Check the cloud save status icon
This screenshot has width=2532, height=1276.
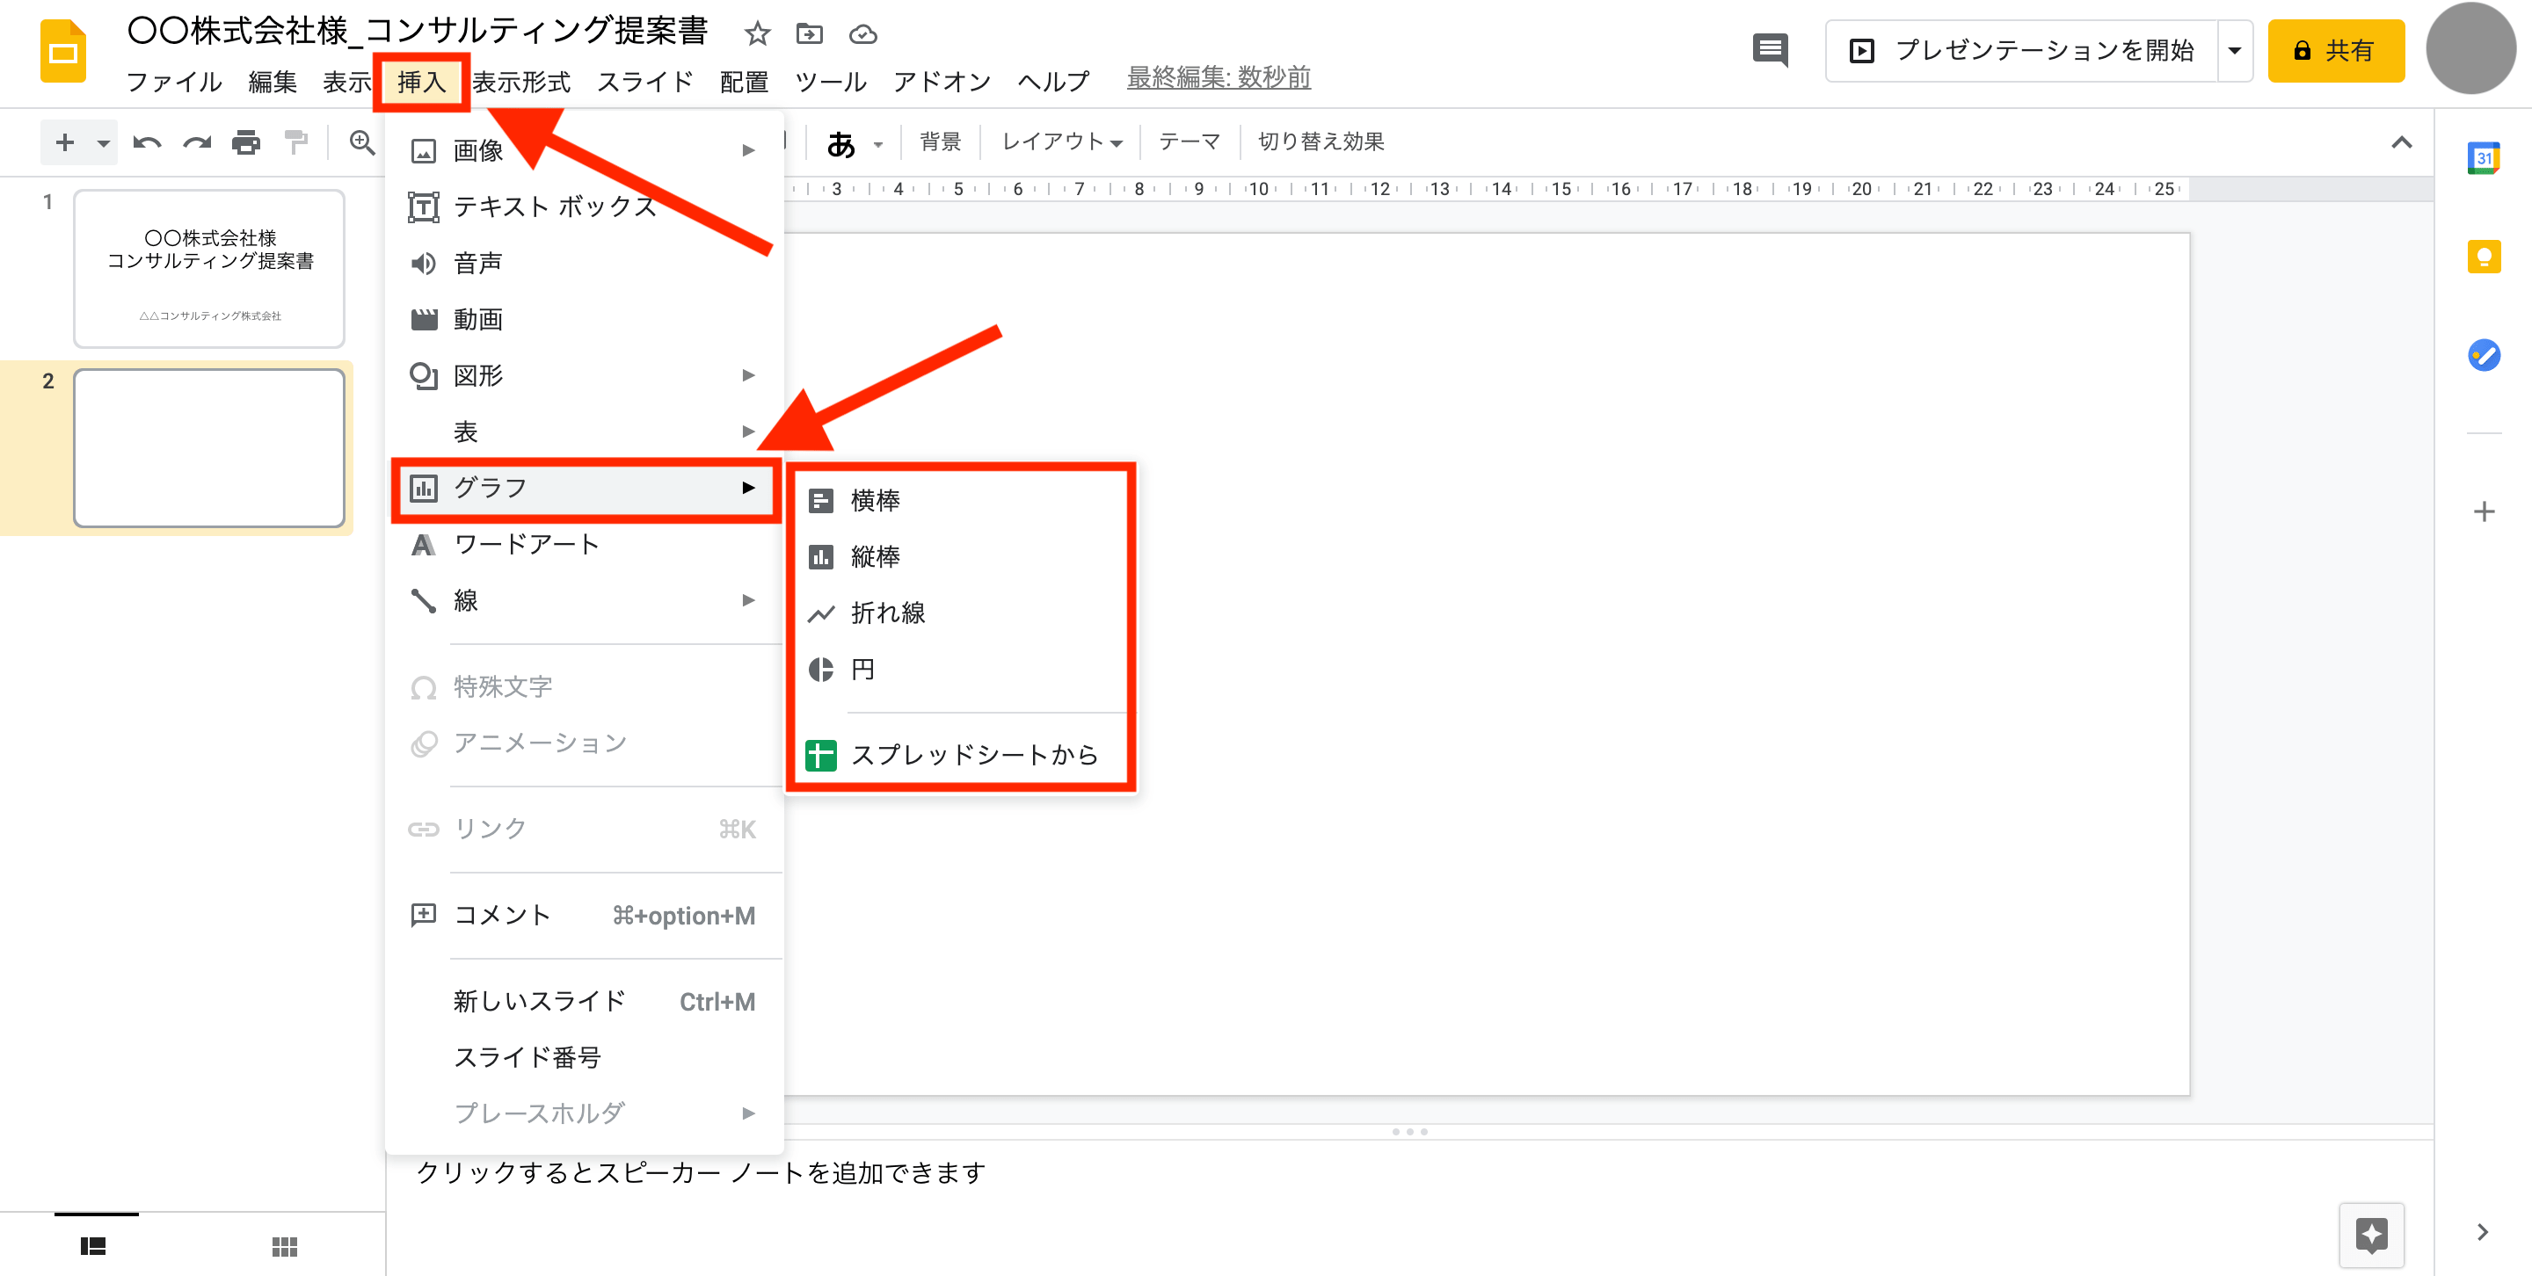click(863, 34)
